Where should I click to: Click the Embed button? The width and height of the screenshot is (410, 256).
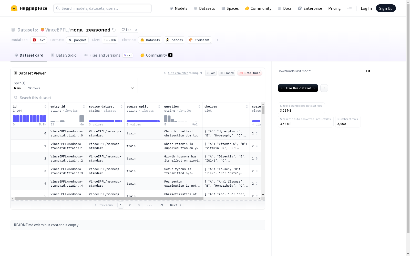tap(227, 73)
